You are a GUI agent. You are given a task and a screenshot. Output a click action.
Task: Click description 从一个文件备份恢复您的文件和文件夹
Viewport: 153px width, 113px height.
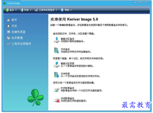[81, 76]
